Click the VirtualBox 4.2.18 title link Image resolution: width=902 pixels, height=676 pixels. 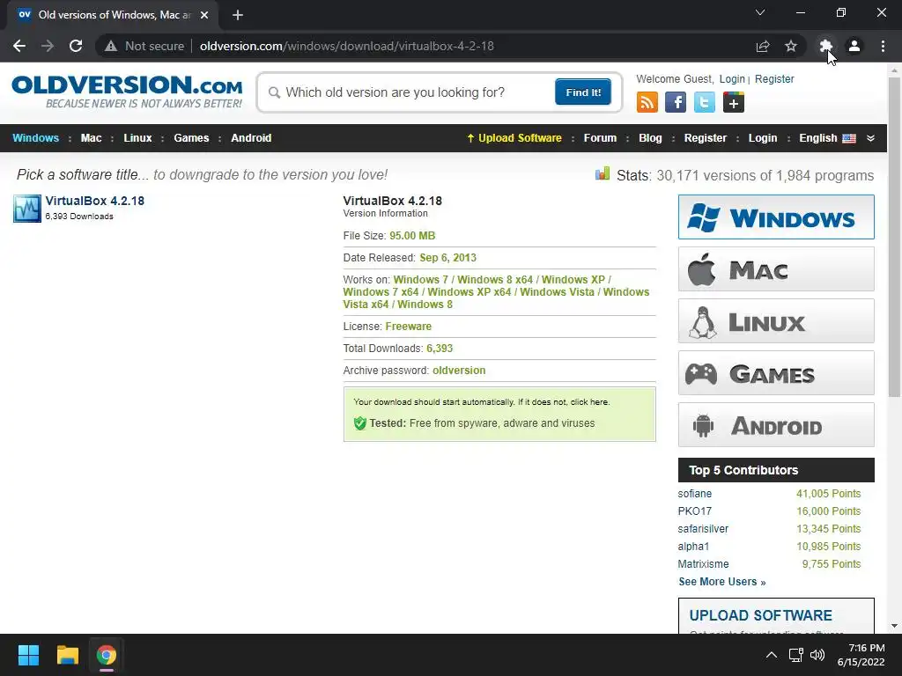(95, 201)
